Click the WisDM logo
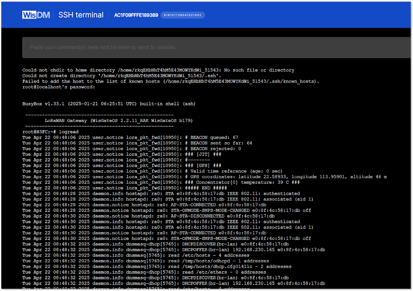 click(x=36, y=15)
